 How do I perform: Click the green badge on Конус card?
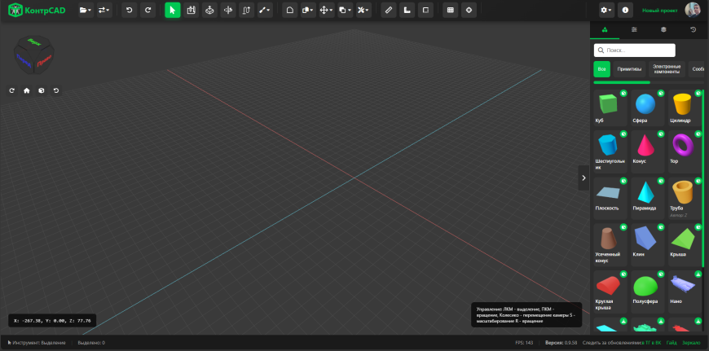(x=661, y=134)
